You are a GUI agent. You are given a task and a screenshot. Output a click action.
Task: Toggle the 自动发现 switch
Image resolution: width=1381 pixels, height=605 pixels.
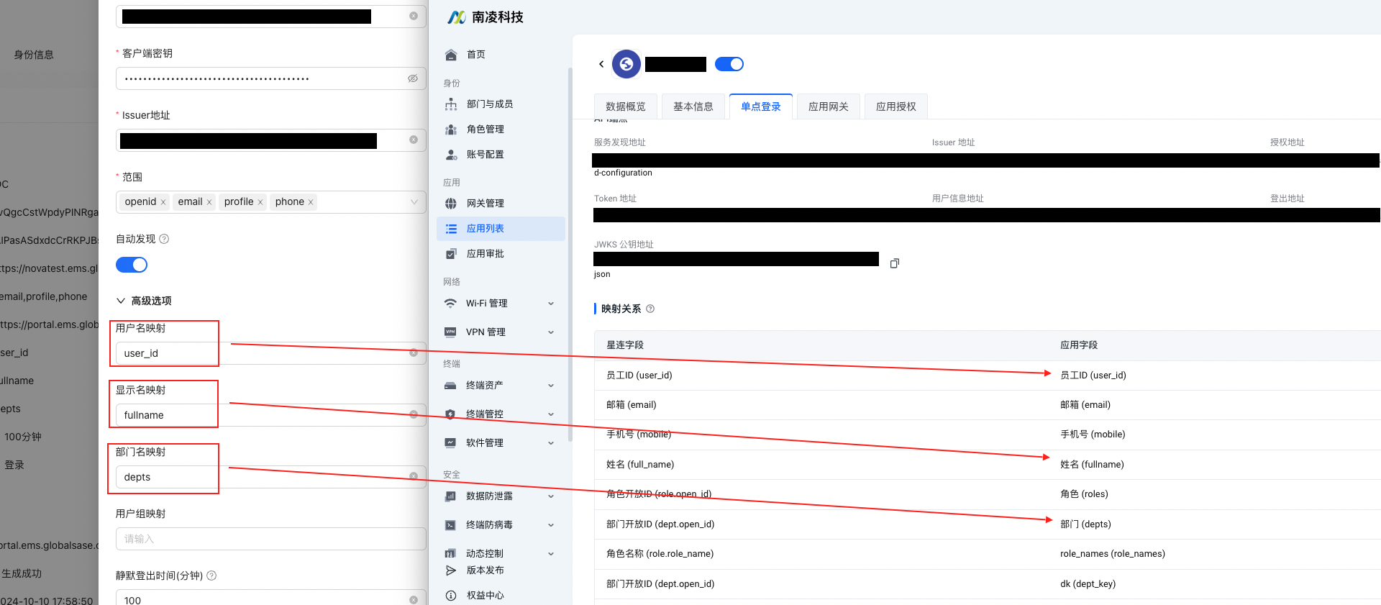pyautogui.click(x=132, y=265)
